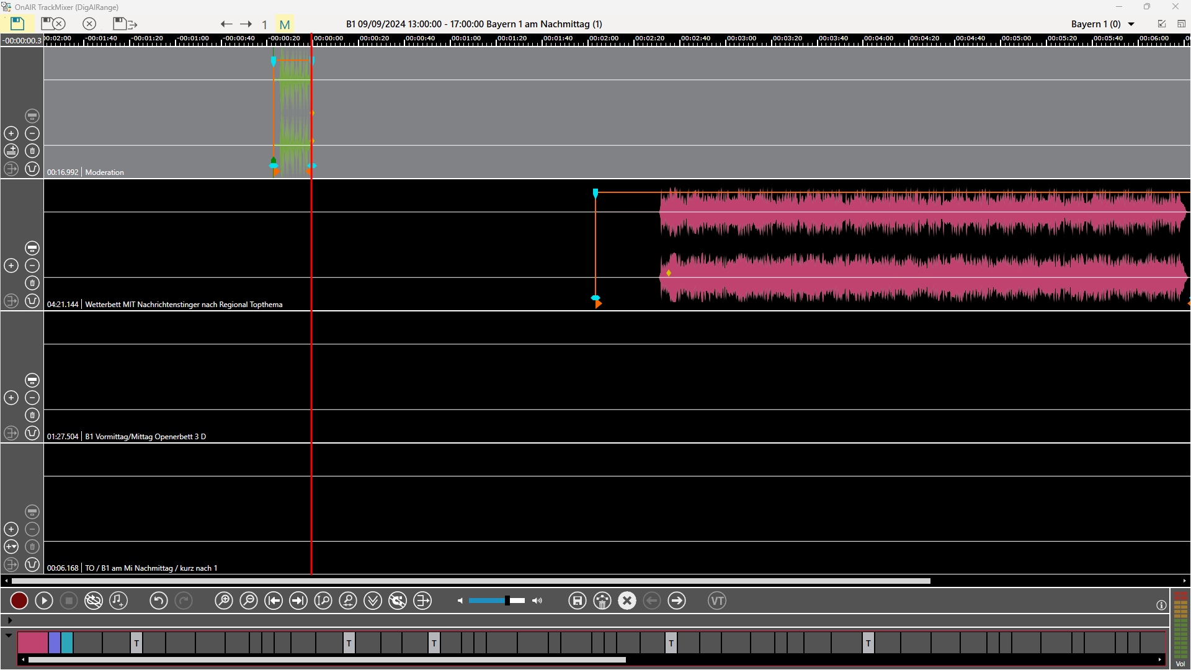Screen dimensions: 1191x670
Task: Select the pink block in the element strip
Action: pyautogui.click(x=32, y=643)
